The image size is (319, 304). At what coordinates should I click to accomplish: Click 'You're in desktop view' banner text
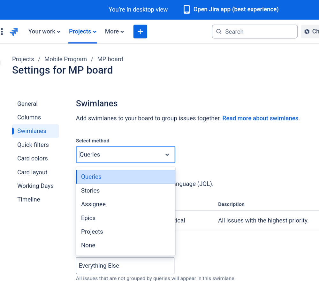click(x=138, y=10)
